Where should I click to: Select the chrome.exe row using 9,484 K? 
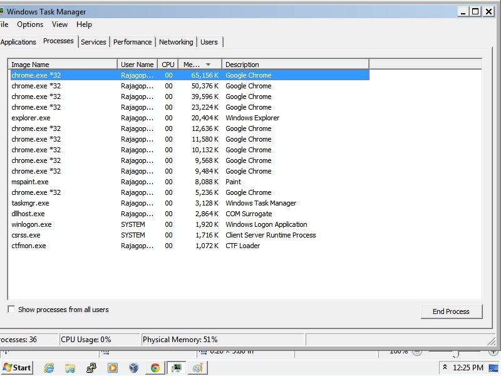point(189,171)
